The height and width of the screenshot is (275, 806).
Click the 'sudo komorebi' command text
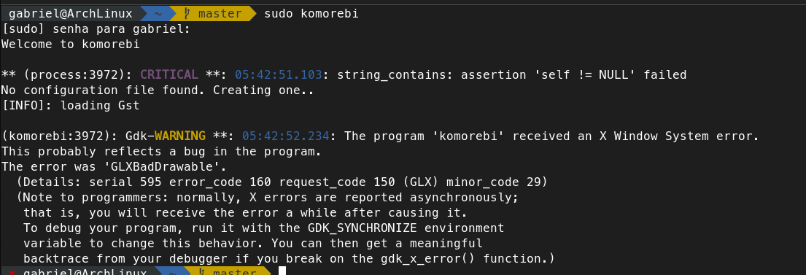click(311, 14)
